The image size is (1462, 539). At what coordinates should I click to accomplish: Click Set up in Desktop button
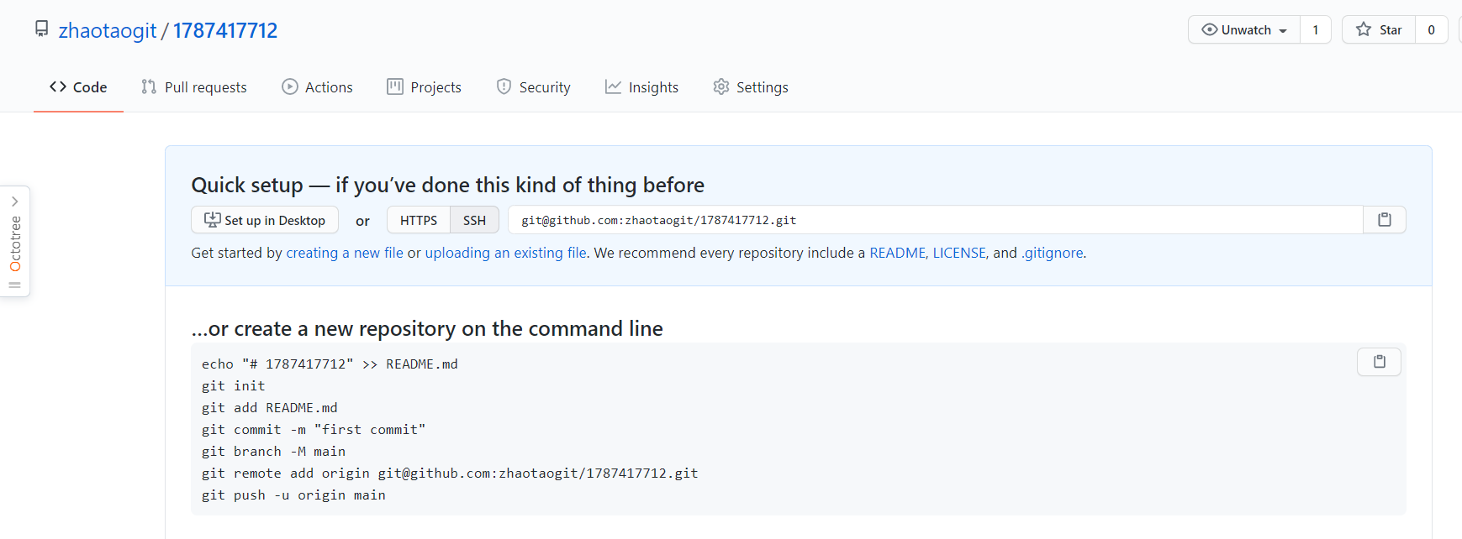point(265,220)
